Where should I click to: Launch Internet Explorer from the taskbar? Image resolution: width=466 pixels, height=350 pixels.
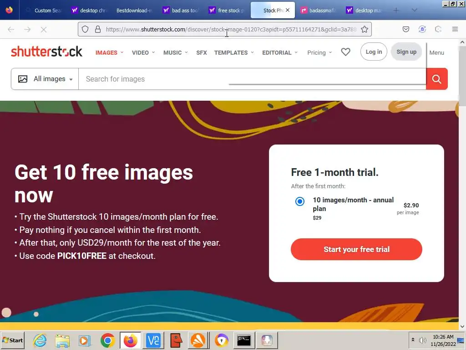point(40,340)
